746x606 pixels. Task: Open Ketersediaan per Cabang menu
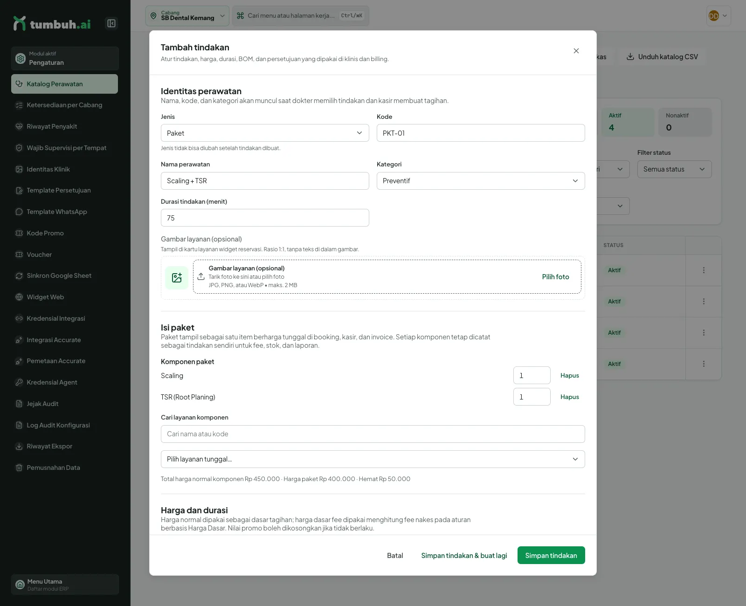[x=64, y=105]
